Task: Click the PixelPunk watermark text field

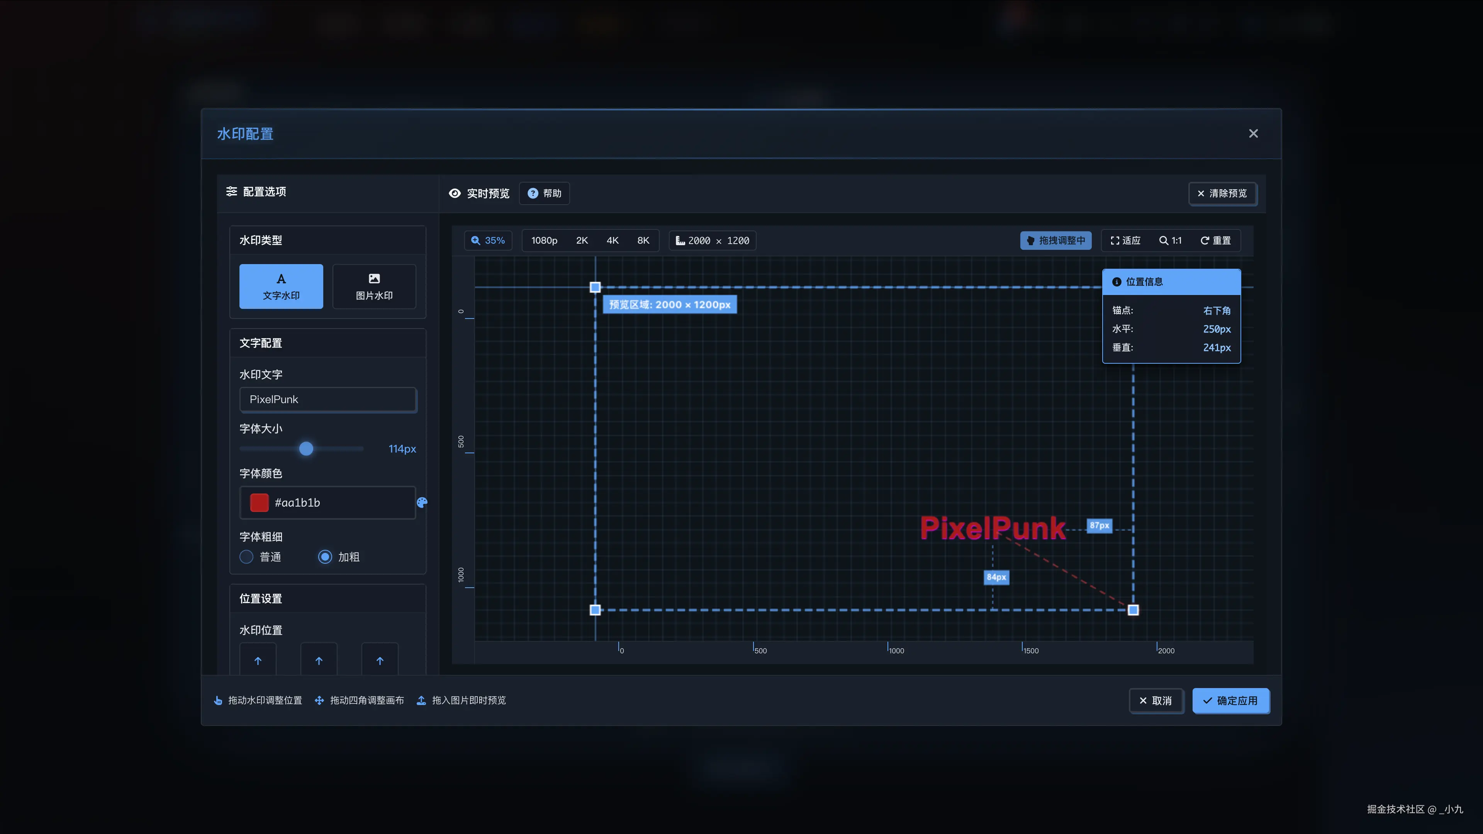Action: click(327, 400)
